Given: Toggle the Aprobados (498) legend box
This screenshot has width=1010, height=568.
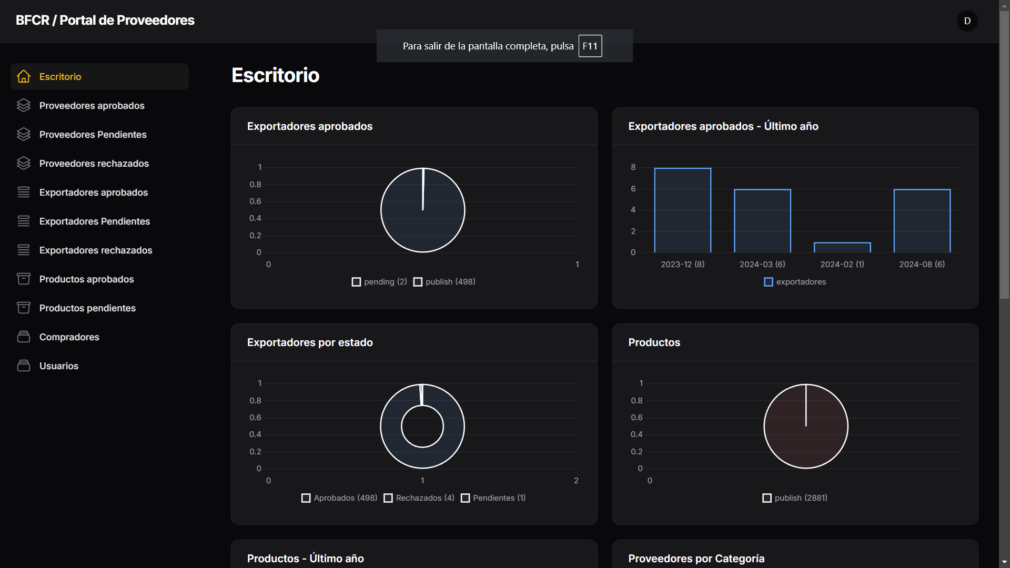Looking at the screenshot, I should coord(306,498).
